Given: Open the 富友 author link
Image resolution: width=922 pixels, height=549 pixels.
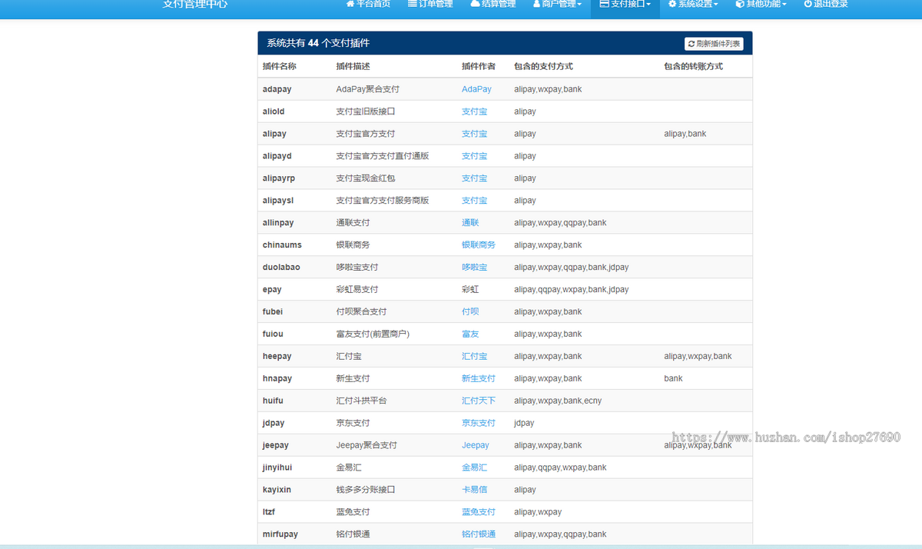Looking at the screenshot, I should 470,334.
